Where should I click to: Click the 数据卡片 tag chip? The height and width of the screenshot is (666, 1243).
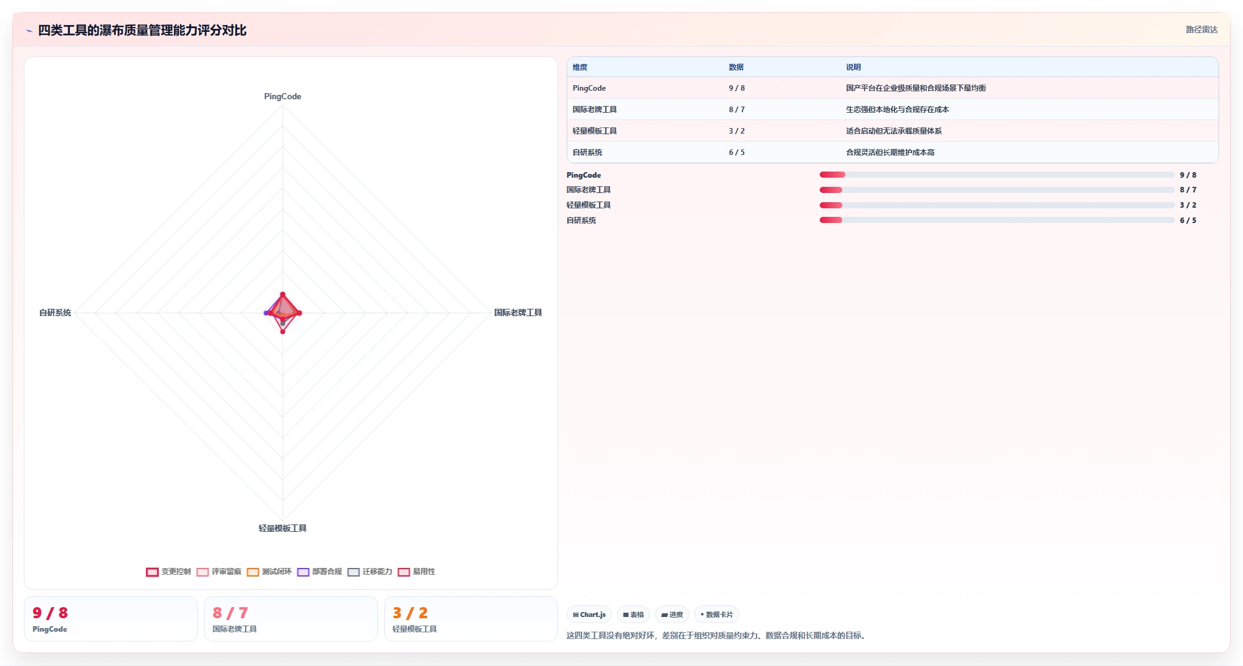(x=717, y=615)
